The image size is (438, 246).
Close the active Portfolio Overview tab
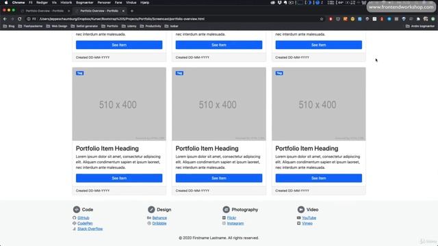[123, 11]
